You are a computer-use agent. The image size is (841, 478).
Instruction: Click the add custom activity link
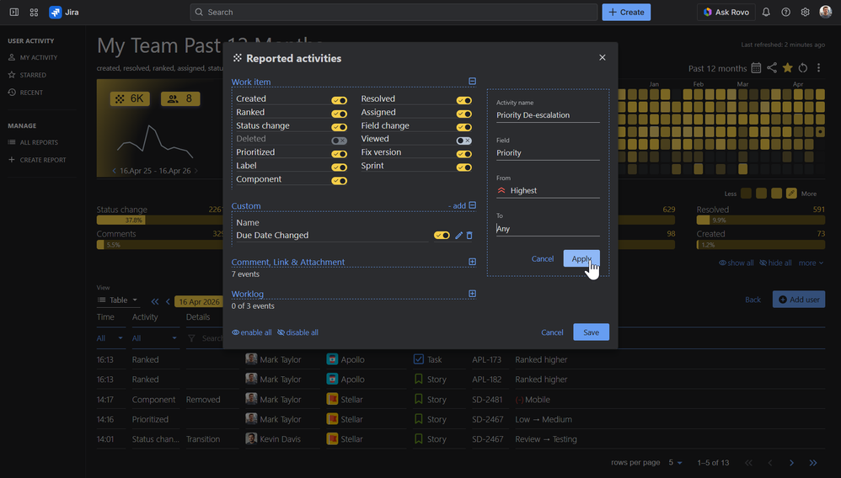point(457,206)
